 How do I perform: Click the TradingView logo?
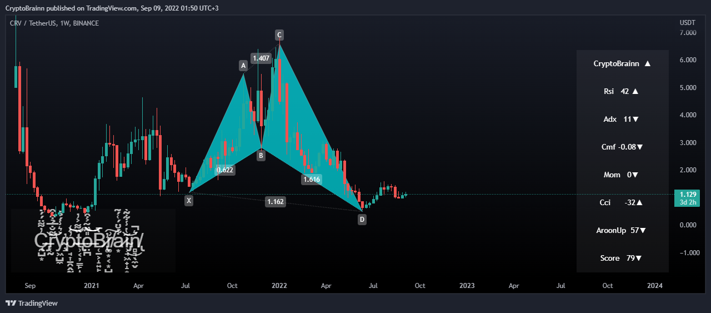pos(31,303)
